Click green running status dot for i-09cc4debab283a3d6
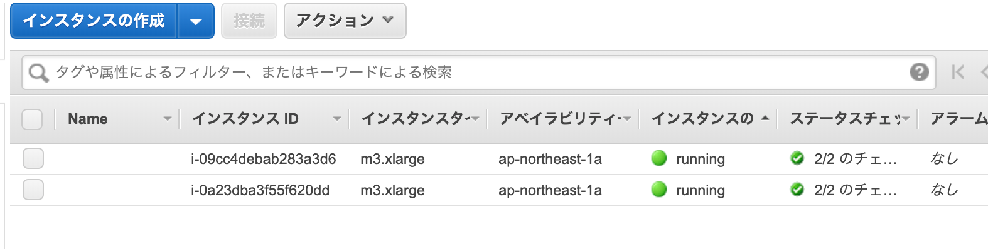 pyautogui.click(x=659, y=158)
